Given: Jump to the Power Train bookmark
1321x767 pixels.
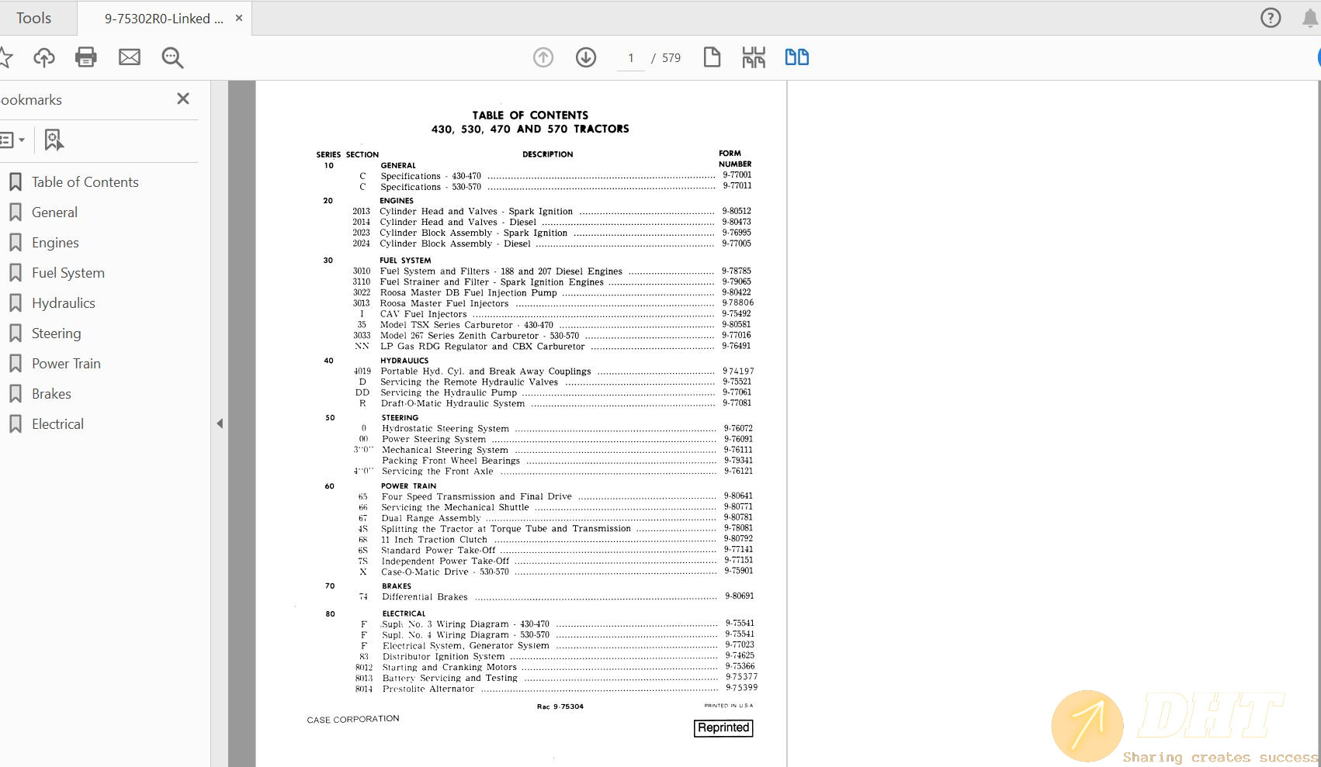Looking at the screenshot, I should coord(66,364).
